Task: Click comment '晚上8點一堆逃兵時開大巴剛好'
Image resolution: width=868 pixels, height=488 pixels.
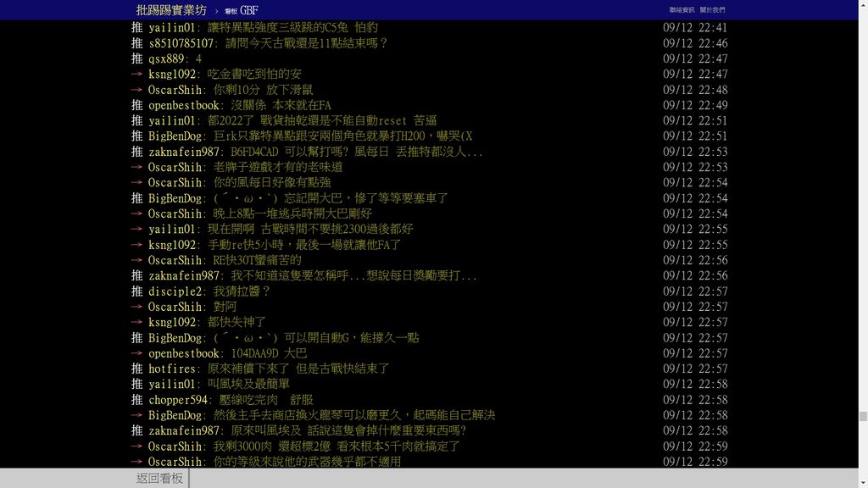Action: [x=292, y=213]
